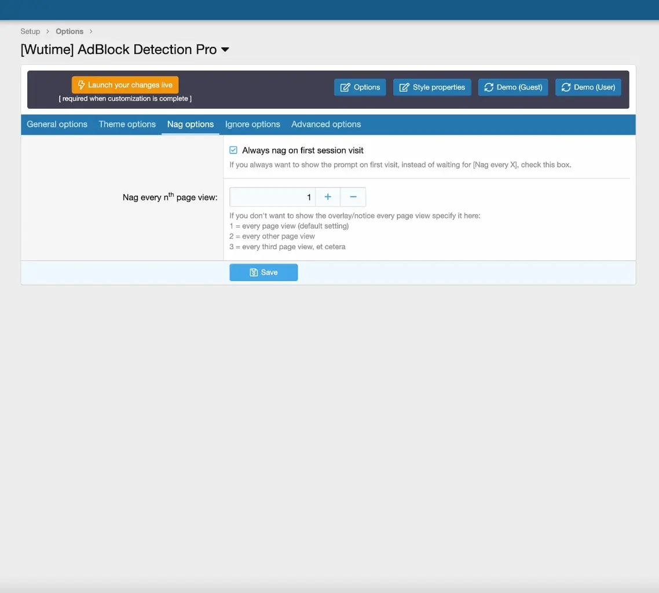Open the Advanced options tab

(x=325, y=124)
